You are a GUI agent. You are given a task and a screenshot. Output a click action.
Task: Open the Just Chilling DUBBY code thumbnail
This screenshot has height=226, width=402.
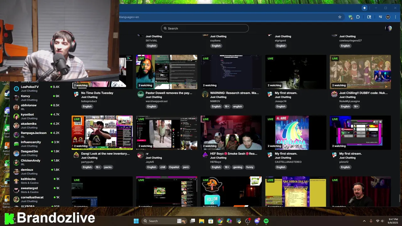click(360, 72)
